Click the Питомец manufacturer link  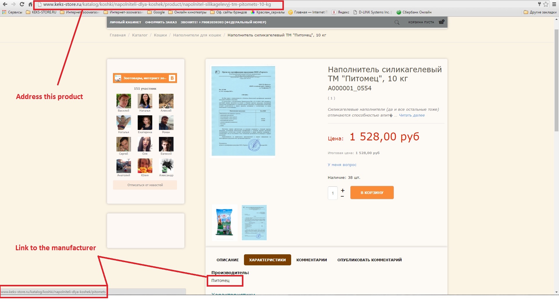(x=220, y=280)
